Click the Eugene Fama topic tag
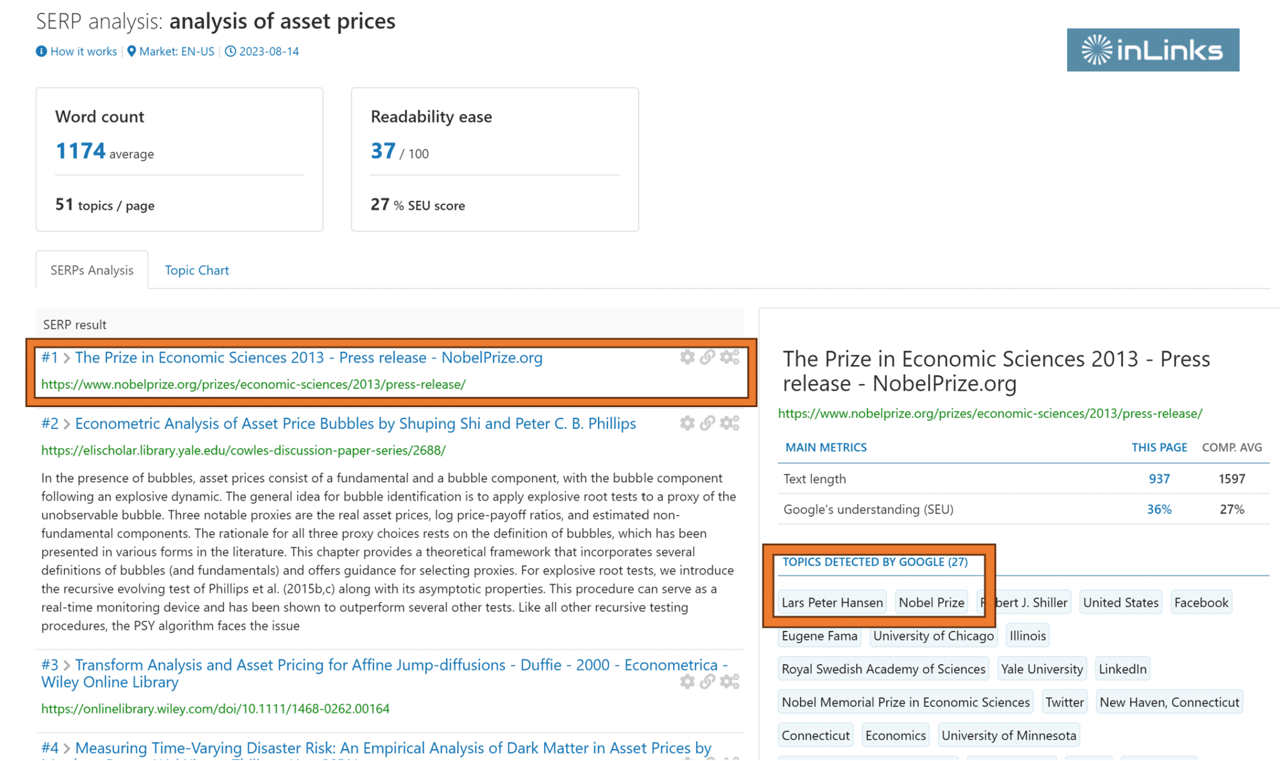Screen dimensions: 1281x761 [819, 635]
